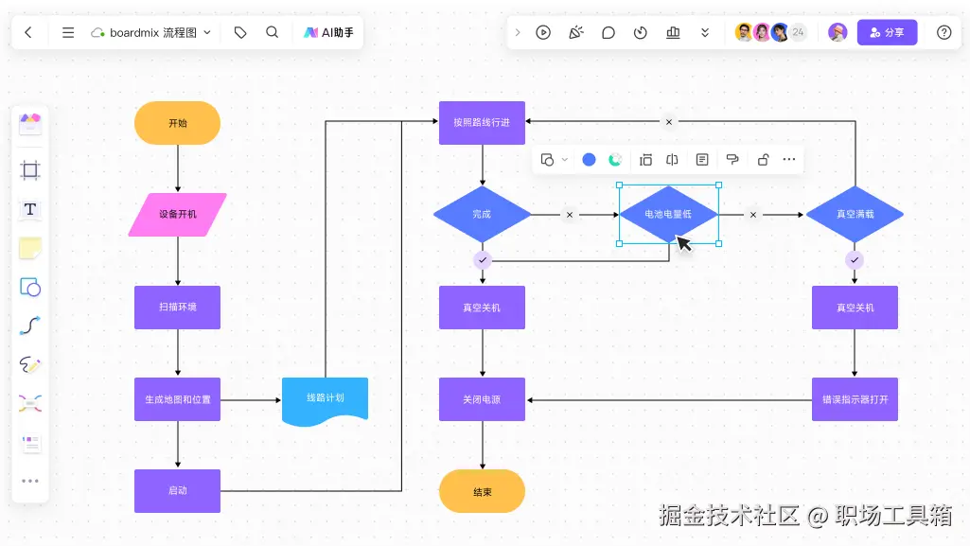Expand more tools double chevron

[x=705, y=33]
